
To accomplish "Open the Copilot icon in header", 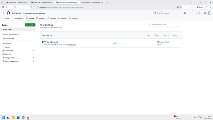I will [x=185, y=13].
